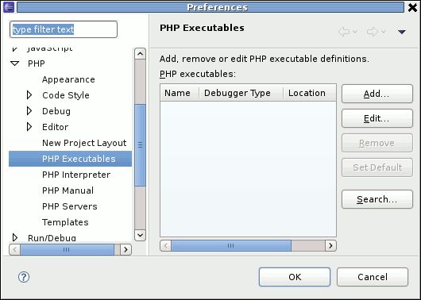Viewport: 421px width, 300px height.
Task: Expand the JavaScript node
Action: point(15,49)
